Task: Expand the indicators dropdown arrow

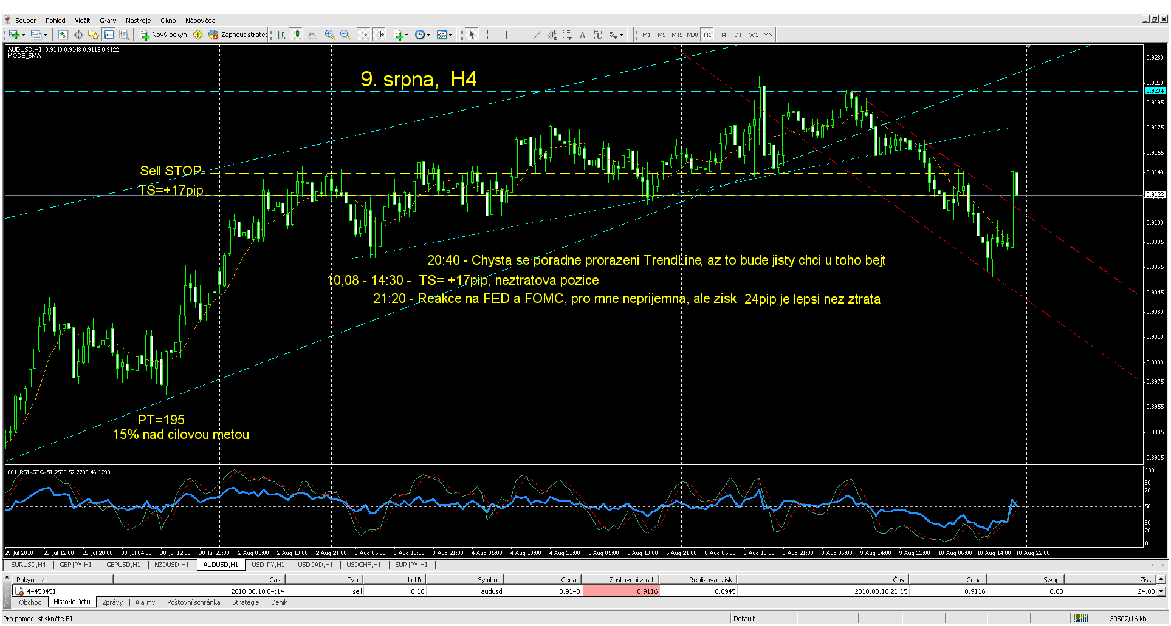Action: 407,35
